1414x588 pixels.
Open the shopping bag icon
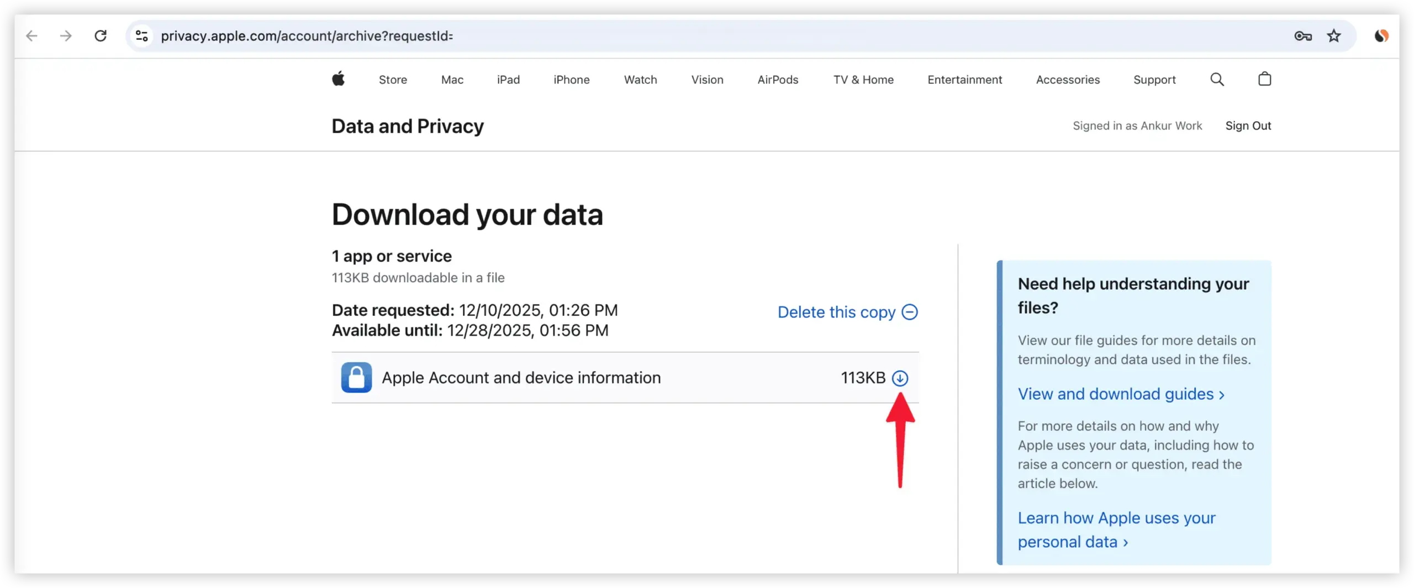pos(1264,79)
